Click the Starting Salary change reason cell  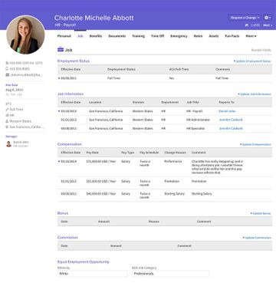[x=175, y=194]
